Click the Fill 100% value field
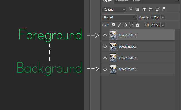 tap(156, 25)
